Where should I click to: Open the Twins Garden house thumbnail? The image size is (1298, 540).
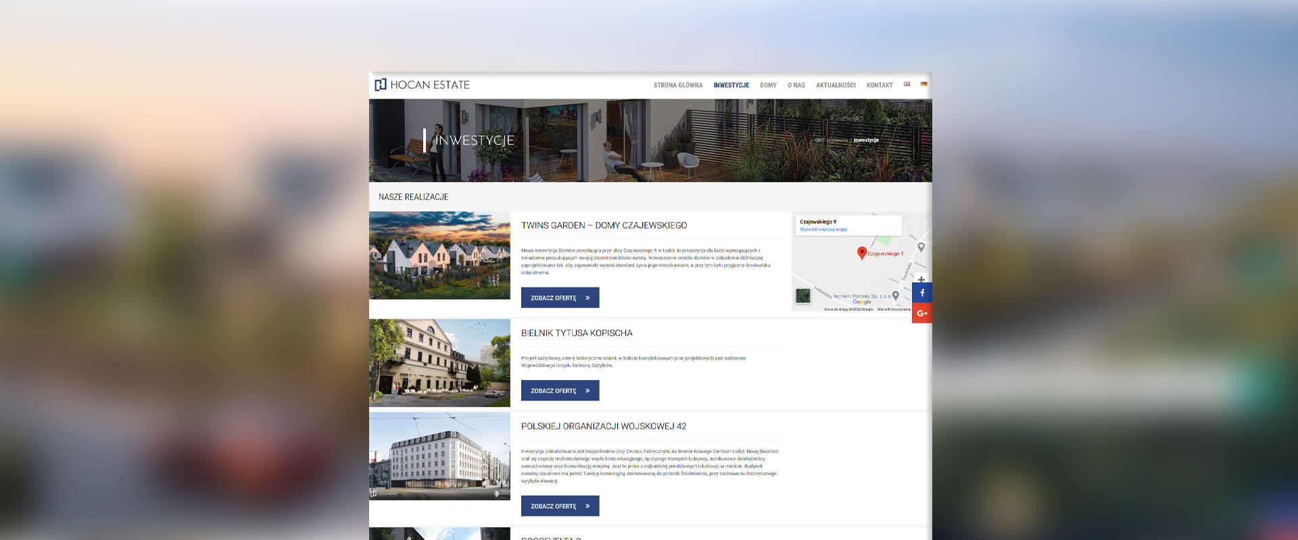click(439, 255)
